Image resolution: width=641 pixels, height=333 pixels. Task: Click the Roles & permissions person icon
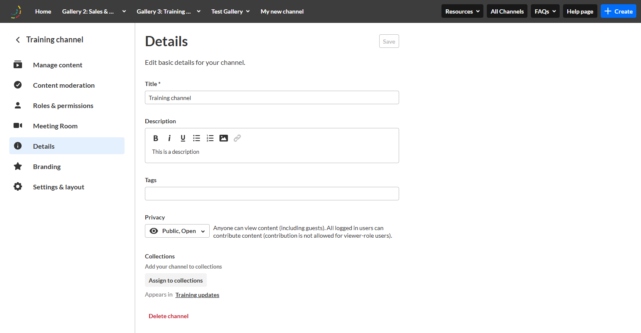point(18,105)
